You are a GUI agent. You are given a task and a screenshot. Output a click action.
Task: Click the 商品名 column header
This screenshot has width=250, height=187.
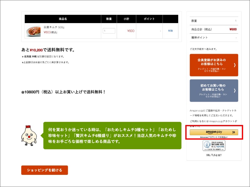coord(62,18)
